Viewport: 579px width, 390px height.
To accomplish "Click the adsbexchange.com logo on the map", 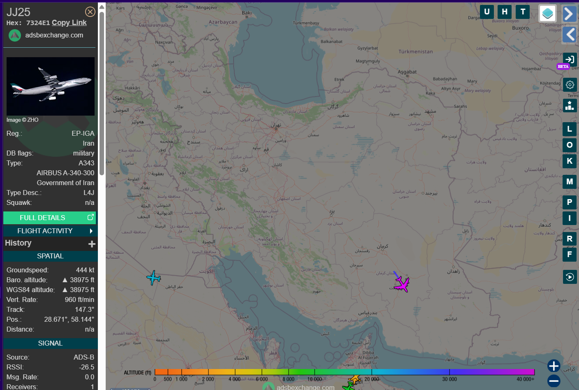I will pos(299,387).
